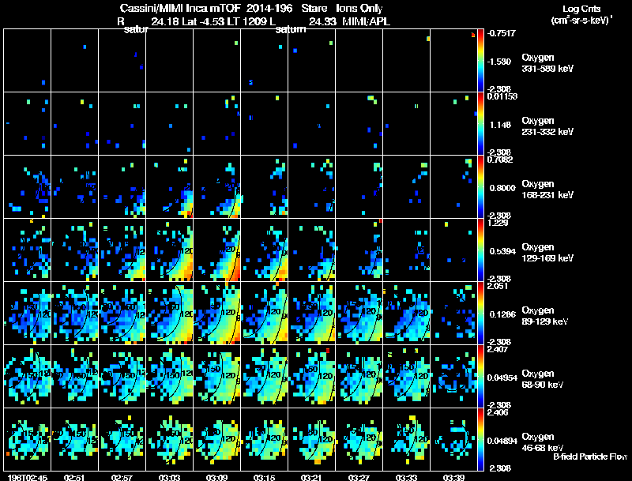Click the 'Oxygen 46-68 keV' row label

543,442
